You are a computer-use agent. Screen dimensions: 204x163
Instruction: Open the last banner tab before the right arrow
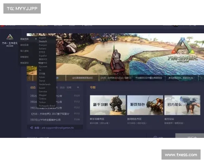coord(182,78)
